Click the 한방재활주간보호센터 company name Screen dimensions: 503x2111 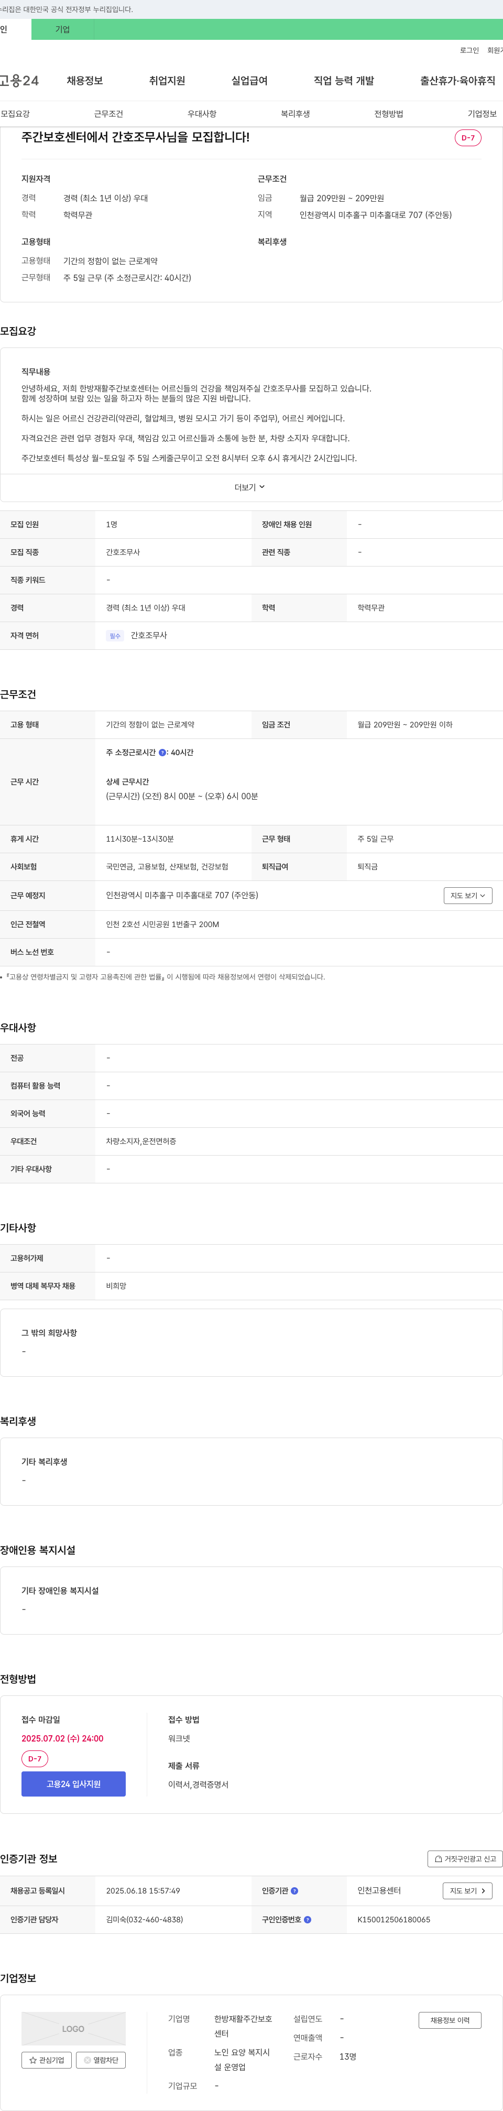(x=243, y=2026)
